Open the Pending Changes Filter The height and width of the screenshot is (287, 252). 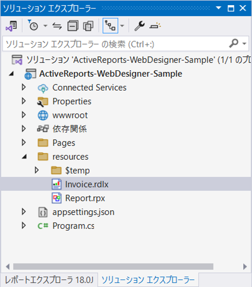click(33, 26)
